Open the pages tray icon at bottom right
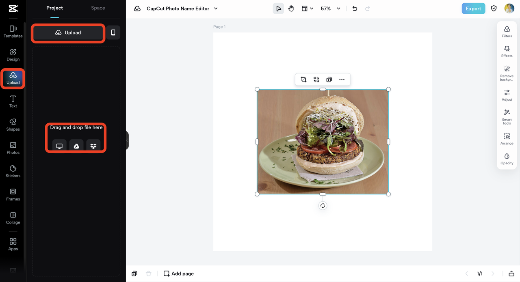 tap(511, 274)
